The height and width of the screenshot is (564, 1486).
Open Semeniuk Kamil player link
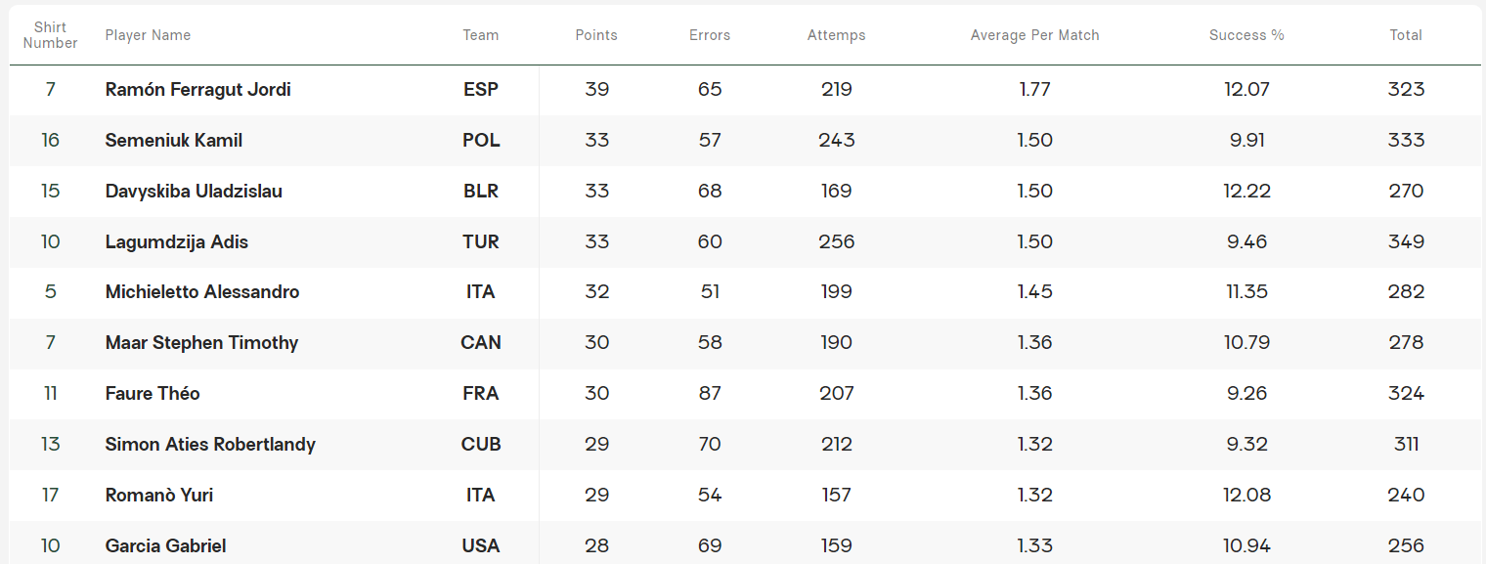coord(173,141)
